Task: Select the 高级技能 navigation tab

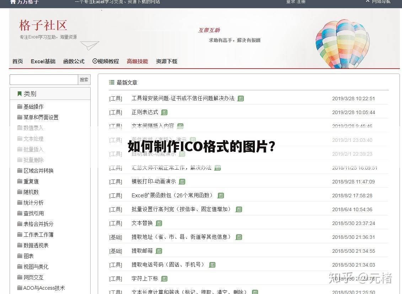Action: [x=137, y=61]
